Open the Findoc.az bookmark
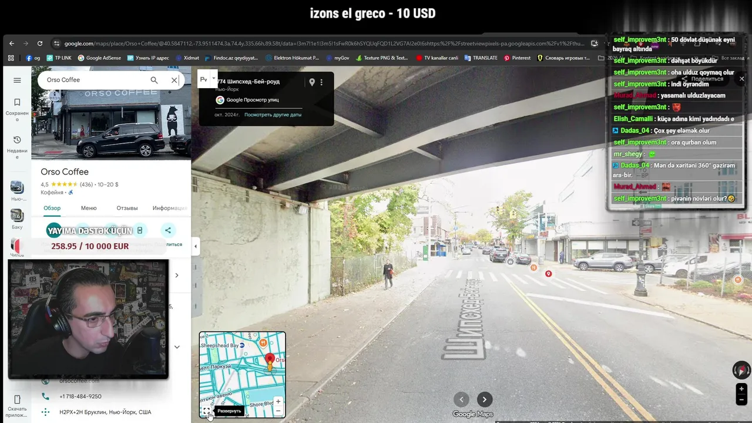 tap(231, 58)
